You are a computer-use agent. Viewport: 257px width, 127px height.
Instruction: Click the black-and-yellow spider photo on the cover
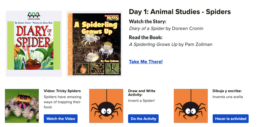112,69
